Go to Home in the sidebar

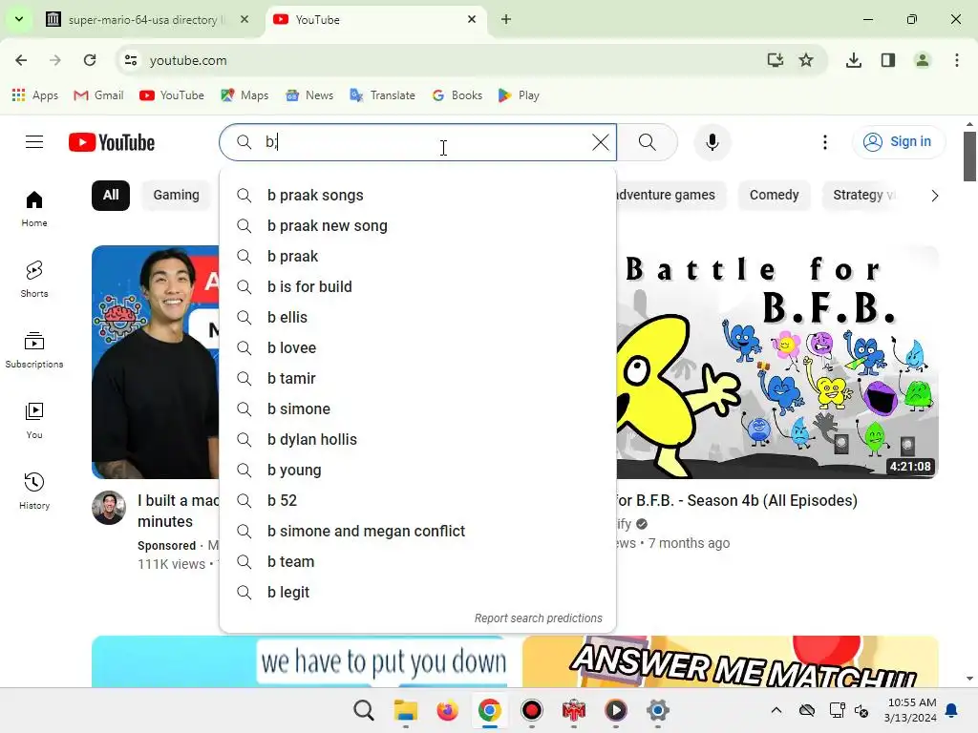(x=34, y=209)
